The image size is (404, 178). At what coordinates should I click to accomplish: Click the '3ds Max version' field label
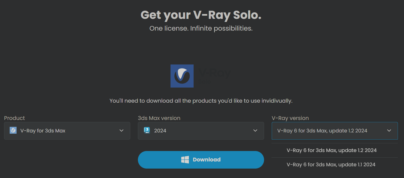[159, 118]
